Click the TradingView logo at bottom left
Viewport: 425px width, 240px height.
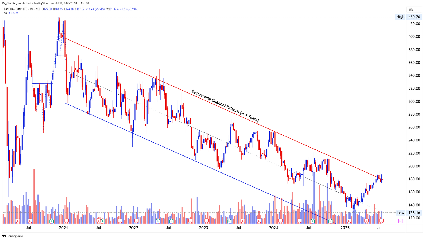pos(12,236)
